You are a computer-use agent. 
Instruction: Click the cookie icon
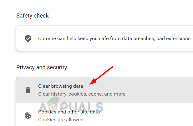pos(28,115)
